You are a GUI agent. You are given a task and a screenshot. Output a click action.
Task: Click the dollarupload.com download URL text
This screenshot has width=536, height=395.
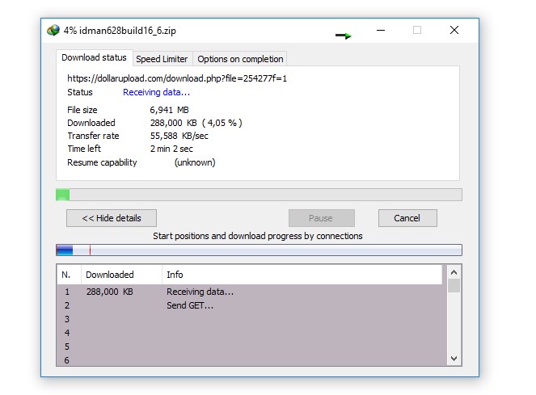(x=177, y=78)
